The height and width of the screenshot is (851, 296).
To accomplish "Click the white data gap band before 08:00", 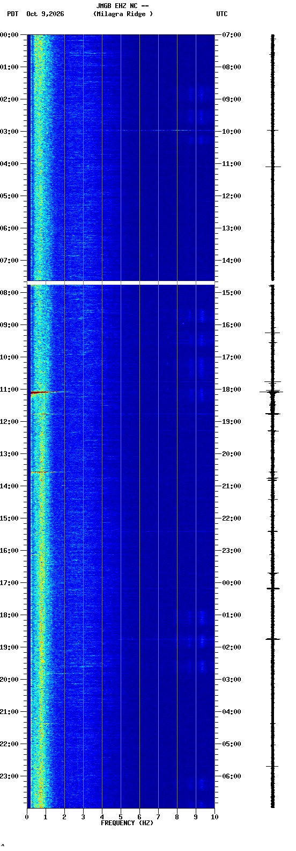I will (121, 282).
